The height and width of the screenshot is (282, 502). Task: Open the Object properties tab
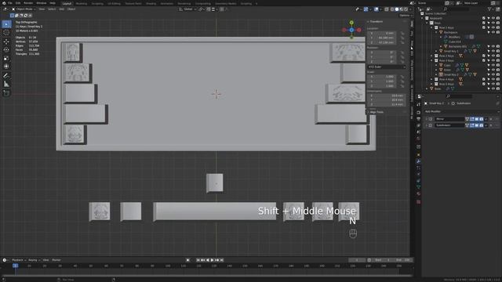point(418,155)
